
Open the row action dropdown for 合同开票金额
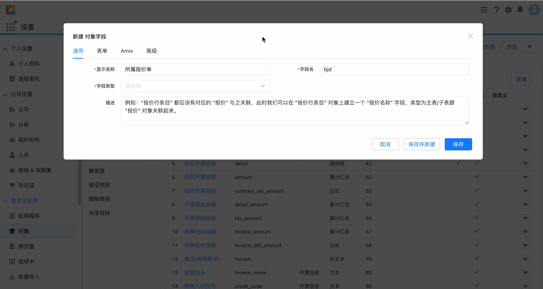coord(525,177)
